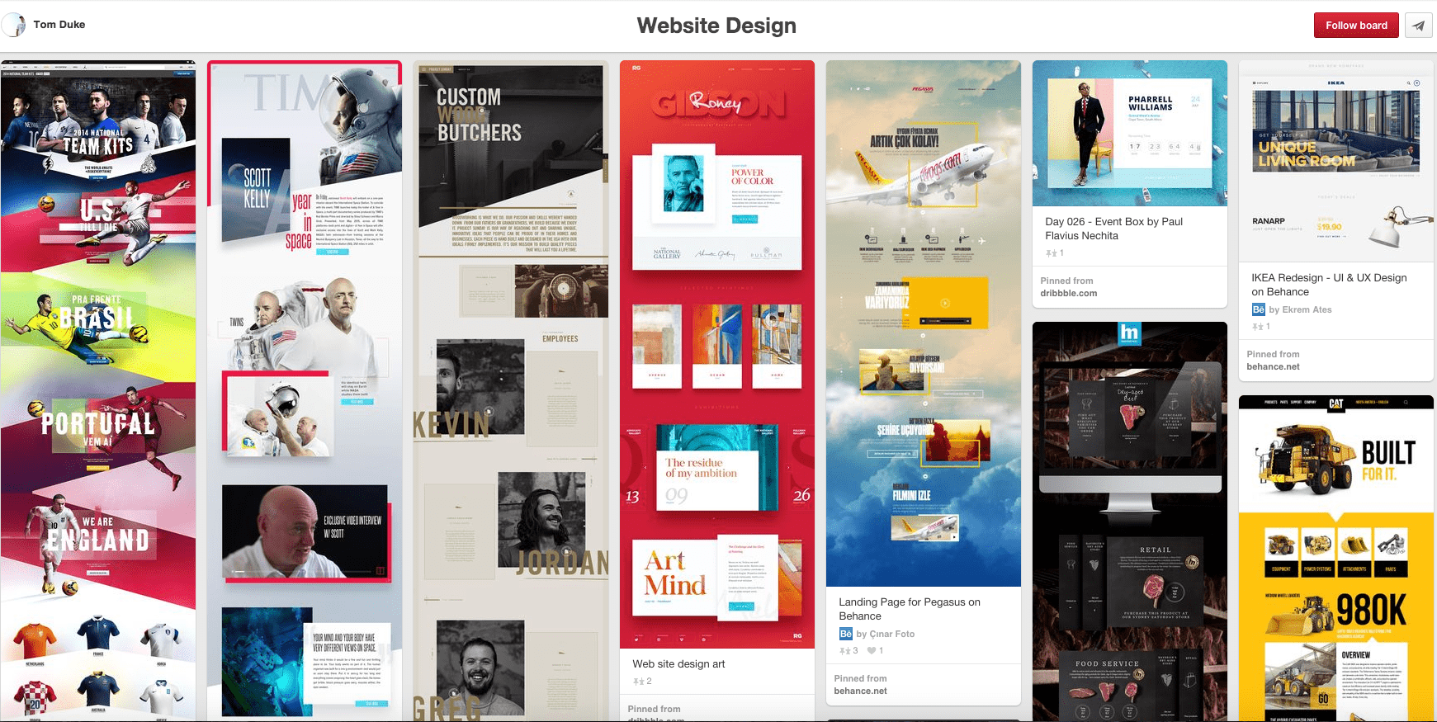Visit dribbble.com source under the Day 026 pin
Image resolution: width=1437 pixels, height=722 pixels.
coord(1068,293)
